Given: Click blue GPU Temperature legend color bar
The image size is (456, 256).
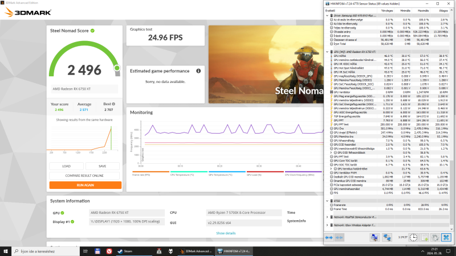Looking at the screenshot, I should click(x=227, y=172).
